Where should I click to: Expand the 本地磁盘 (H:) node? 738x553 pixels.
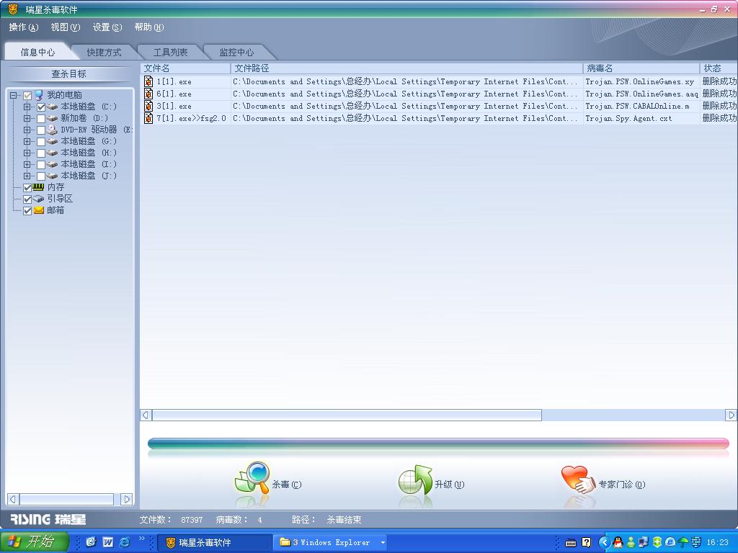[x=27, y=153]
